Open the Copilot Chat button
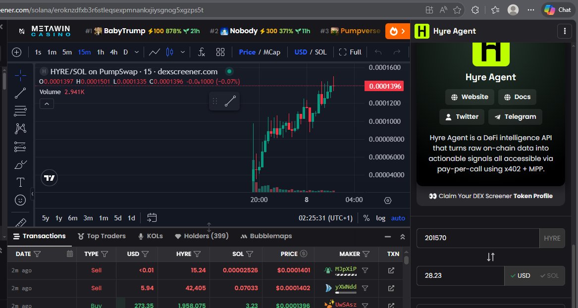 pyautogui.click(x=557, y=10)
